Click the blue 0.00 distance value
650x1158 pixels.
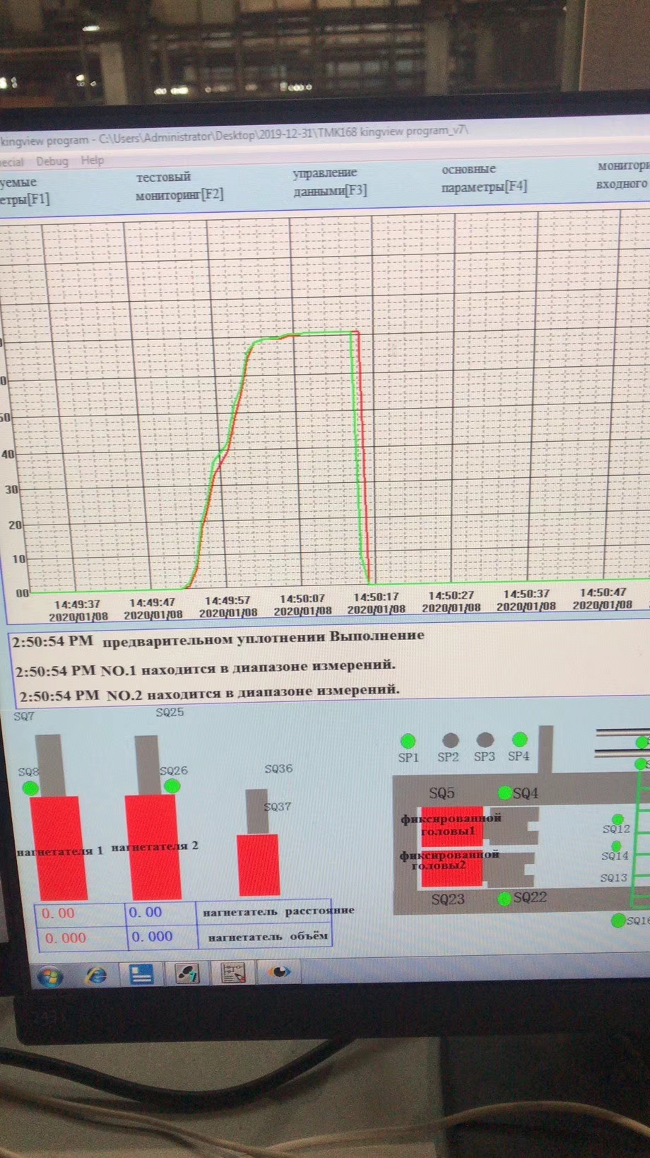[x=146, y=913]
